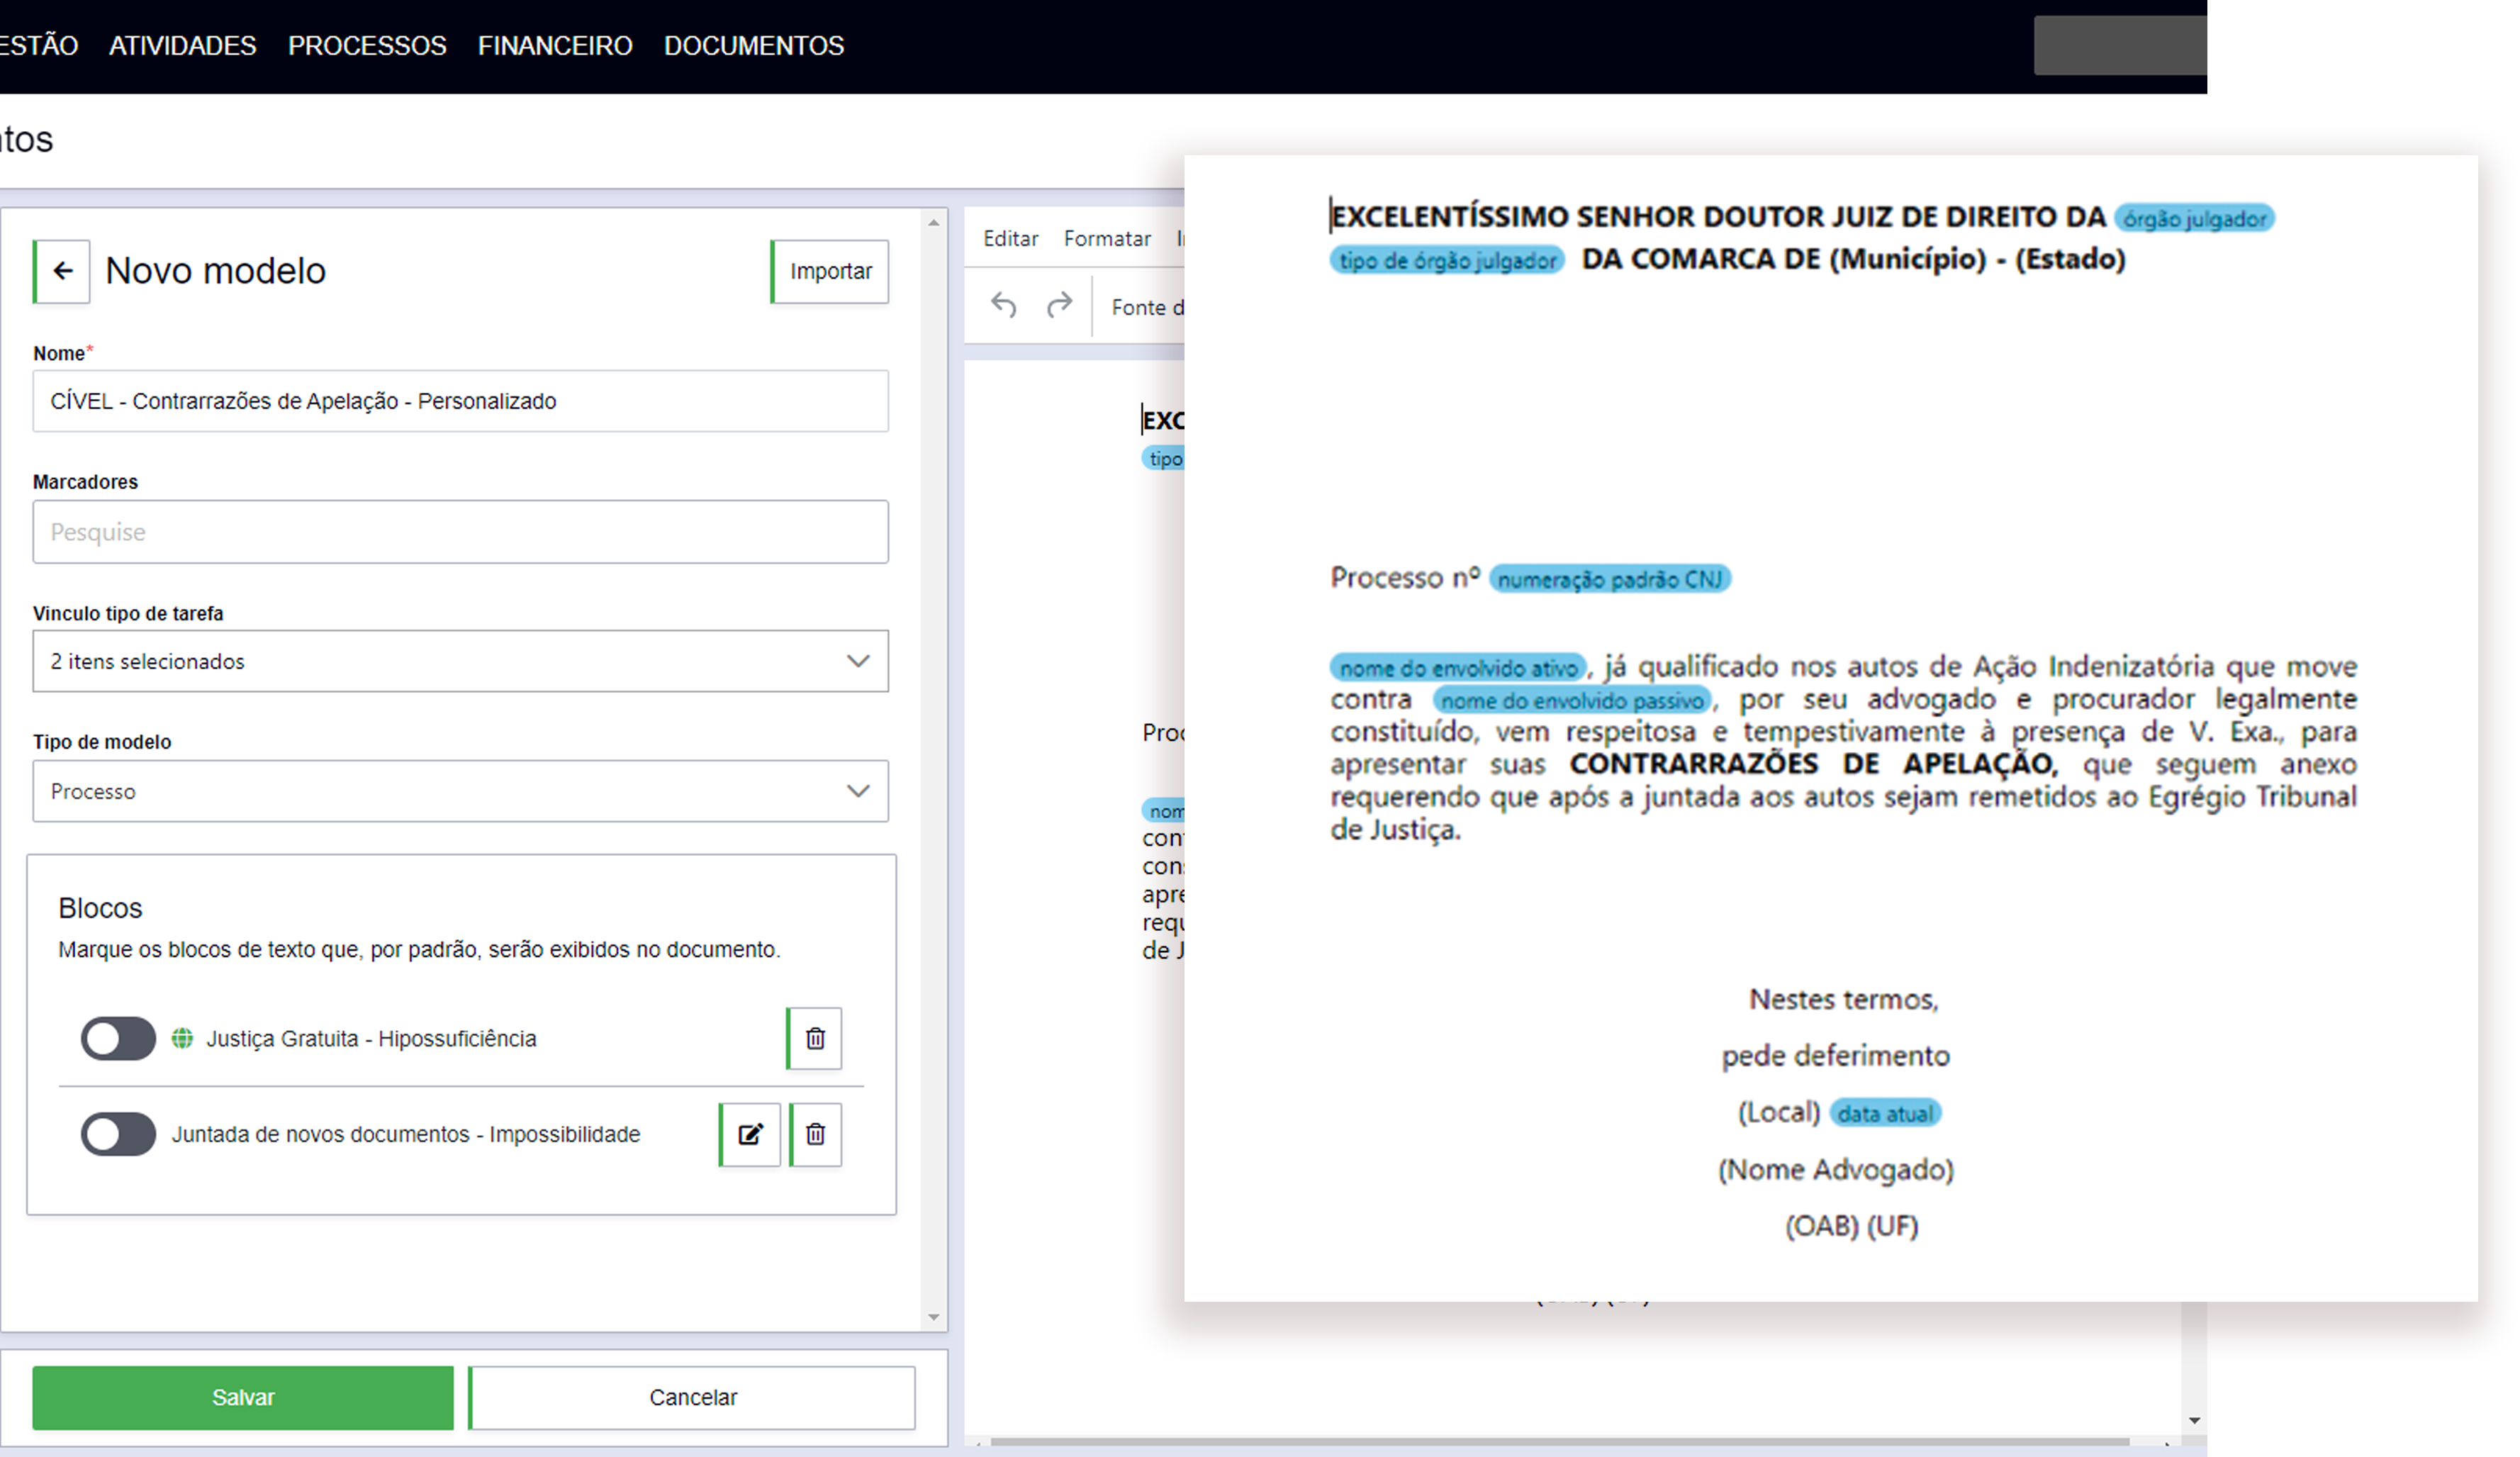Click the 'nome do envolvido passivo' placeholder tag
This screenshot has height=1457, width=2520.
[x=1572, y=700]
